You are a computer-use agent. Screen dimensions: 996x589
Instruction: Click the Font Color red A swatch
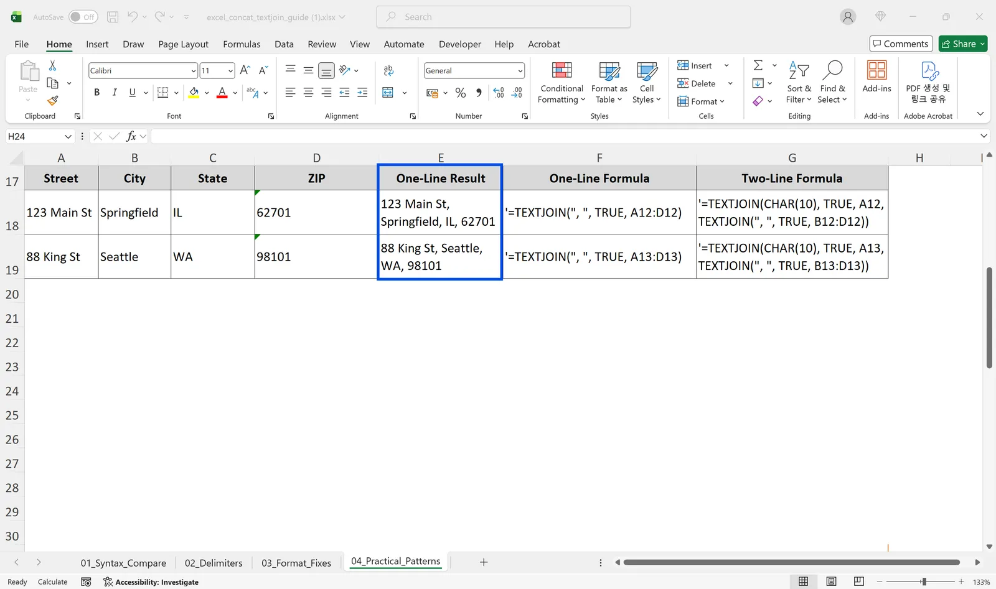(222, 93)
